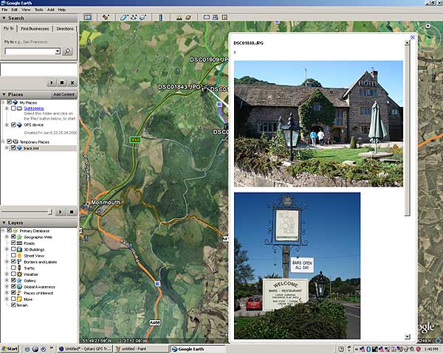Disable the Terrain layer checkbox
The height and width of the screenshot is (354, 443).
(13, 305)
